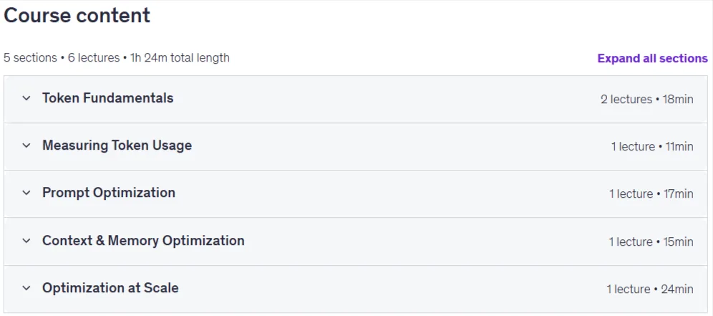Viewport: 713px width, 316px height.
Task: Click the Course content heading
Action: coord(77,16)
